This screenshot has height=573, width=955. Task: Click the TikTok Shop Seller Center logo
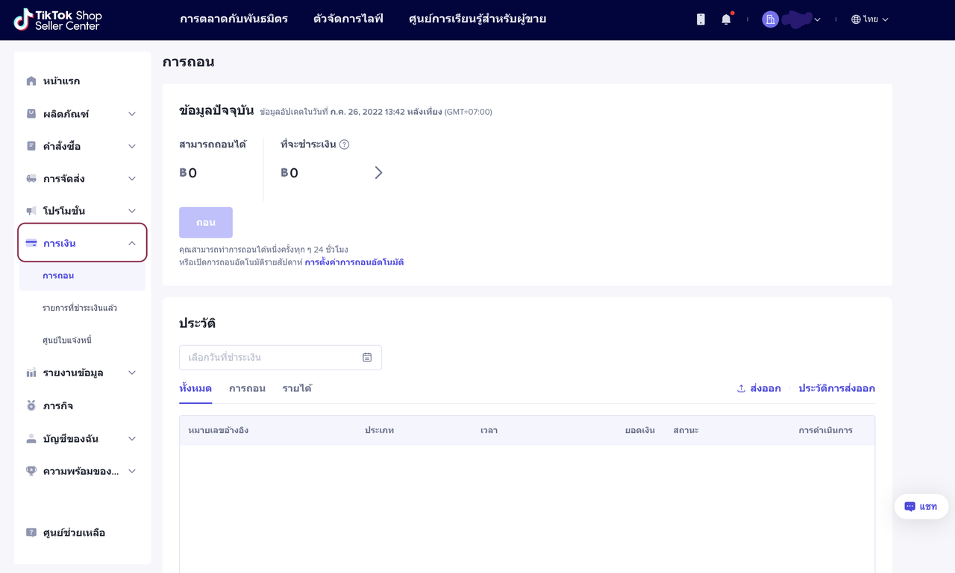(57, 20)
